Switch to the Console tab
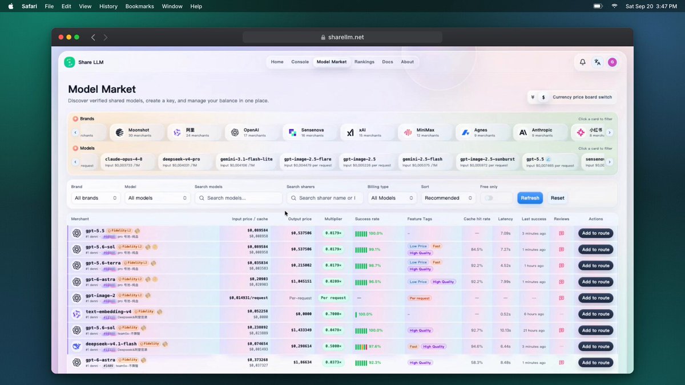This screenshot has height=385, width=685. tap(300, 62)
